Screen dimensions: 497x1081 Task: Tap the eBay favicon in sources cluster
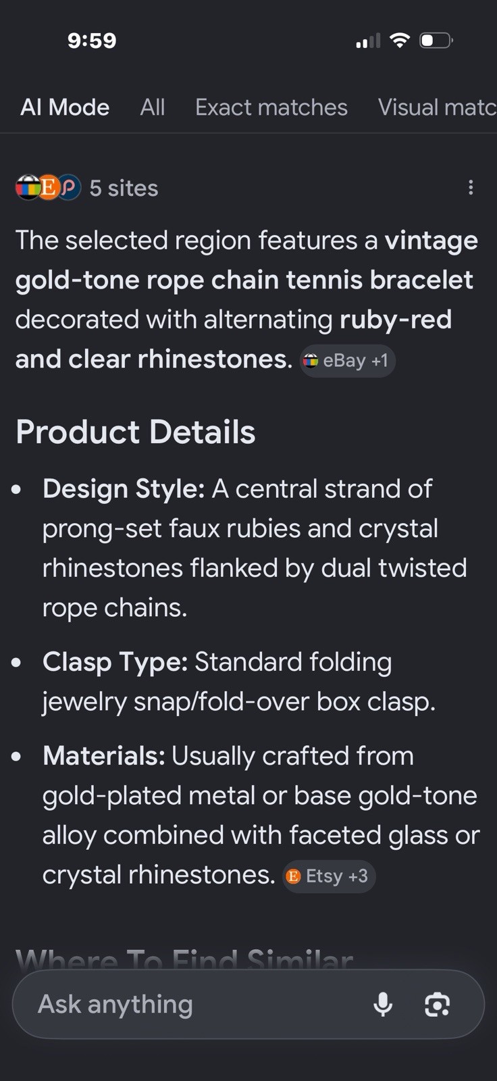pyautogui.click(x=28, y=188)
